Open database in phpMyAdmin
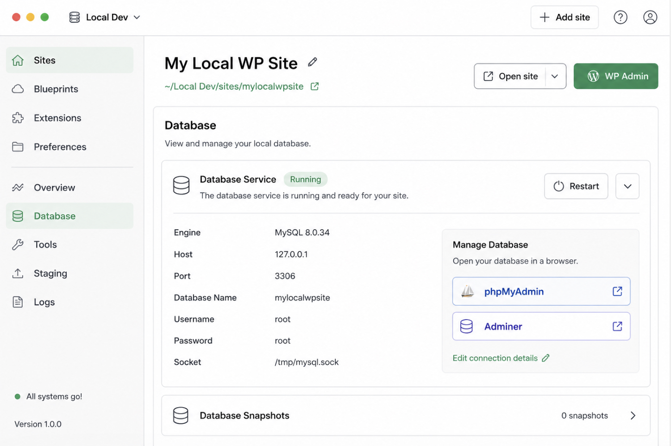Screen dimensions: 671x446 [541, 291]
